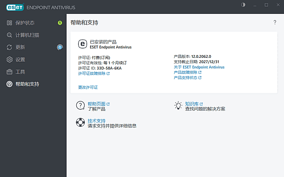Open 设置 gear icon in sidebar

coord(9,60)
